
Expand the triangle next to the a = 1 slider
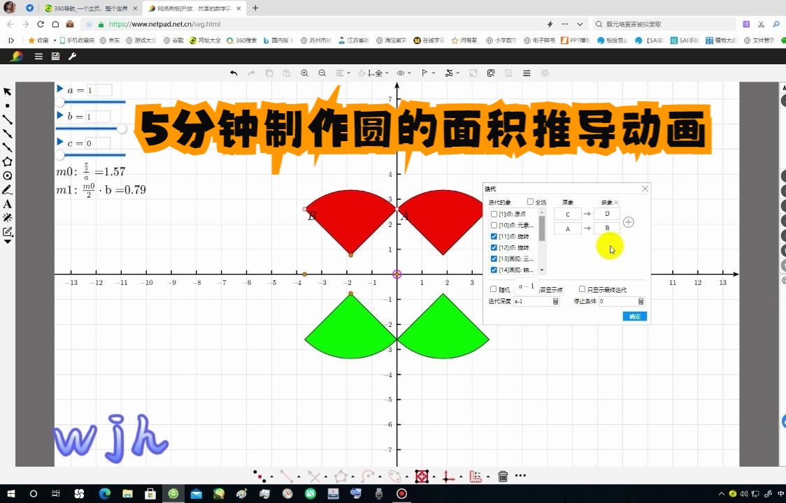[x=59, y=89]
